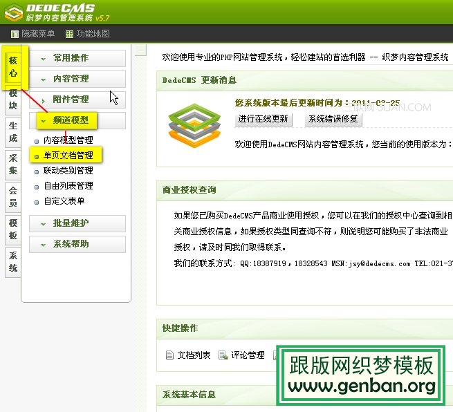Viewport: 453px width, 412px height.
Task: Click the bullet icon beside 自定义表单
Action: click(x=37, y=203)
